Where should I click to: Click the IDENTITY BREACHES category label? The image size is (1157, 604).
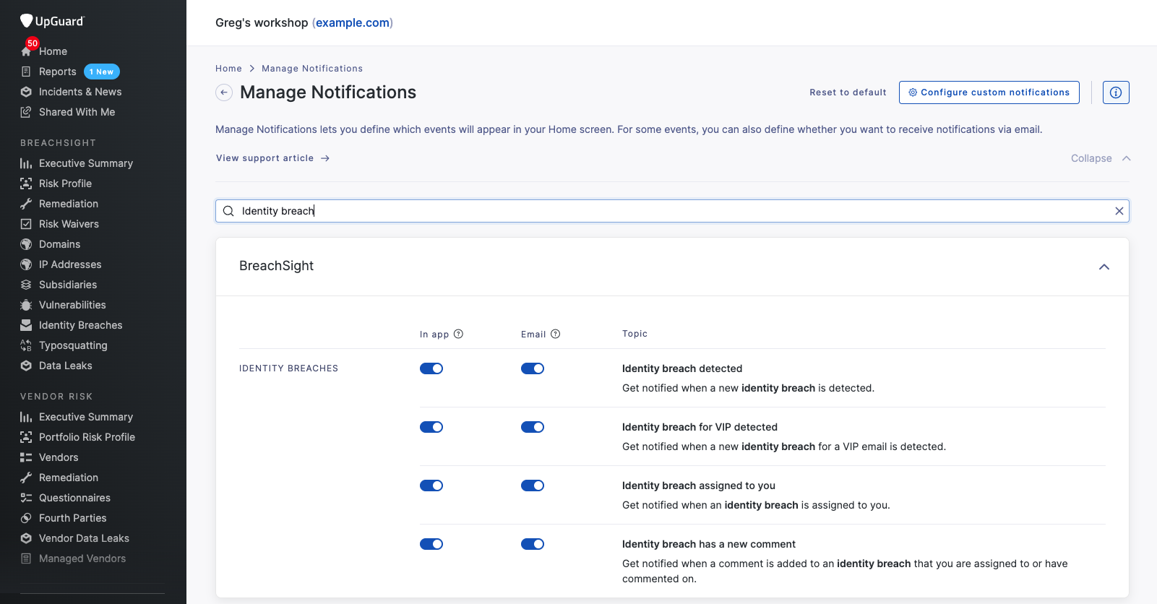[x=288, y=368]
